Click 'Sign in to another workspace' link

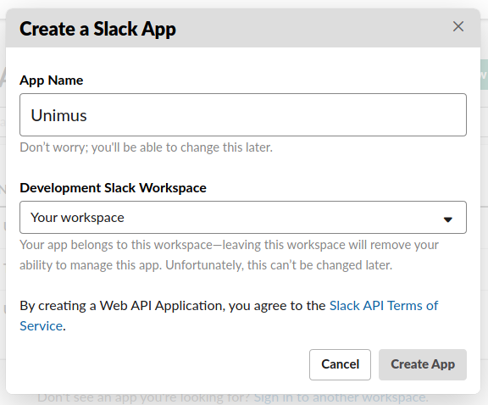pos(341,398)
